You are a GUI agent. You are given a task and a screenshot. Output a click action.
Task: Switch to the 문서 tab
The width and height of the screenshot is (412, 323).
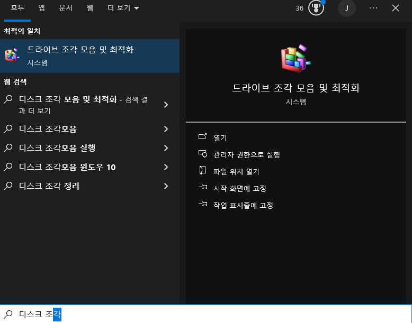tap(66, 8)
